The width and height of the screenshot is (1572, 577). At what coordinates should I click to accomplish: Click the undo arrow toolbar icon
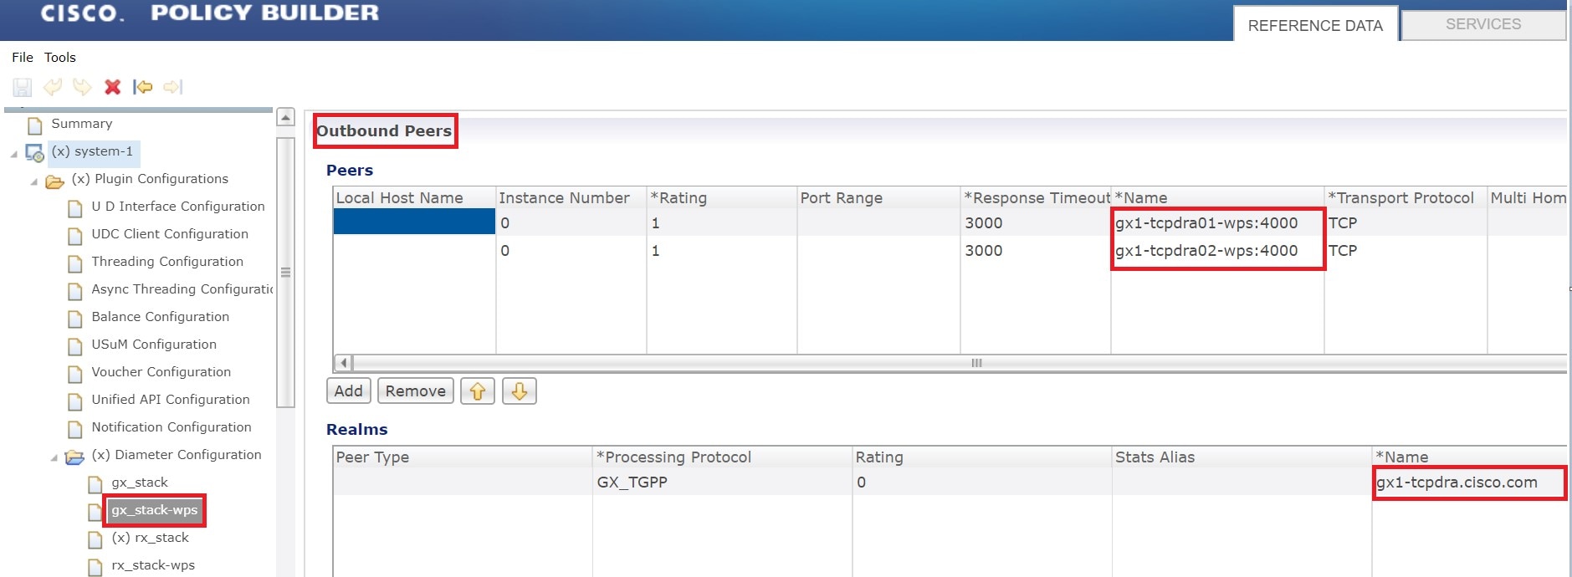click(53, 87)
